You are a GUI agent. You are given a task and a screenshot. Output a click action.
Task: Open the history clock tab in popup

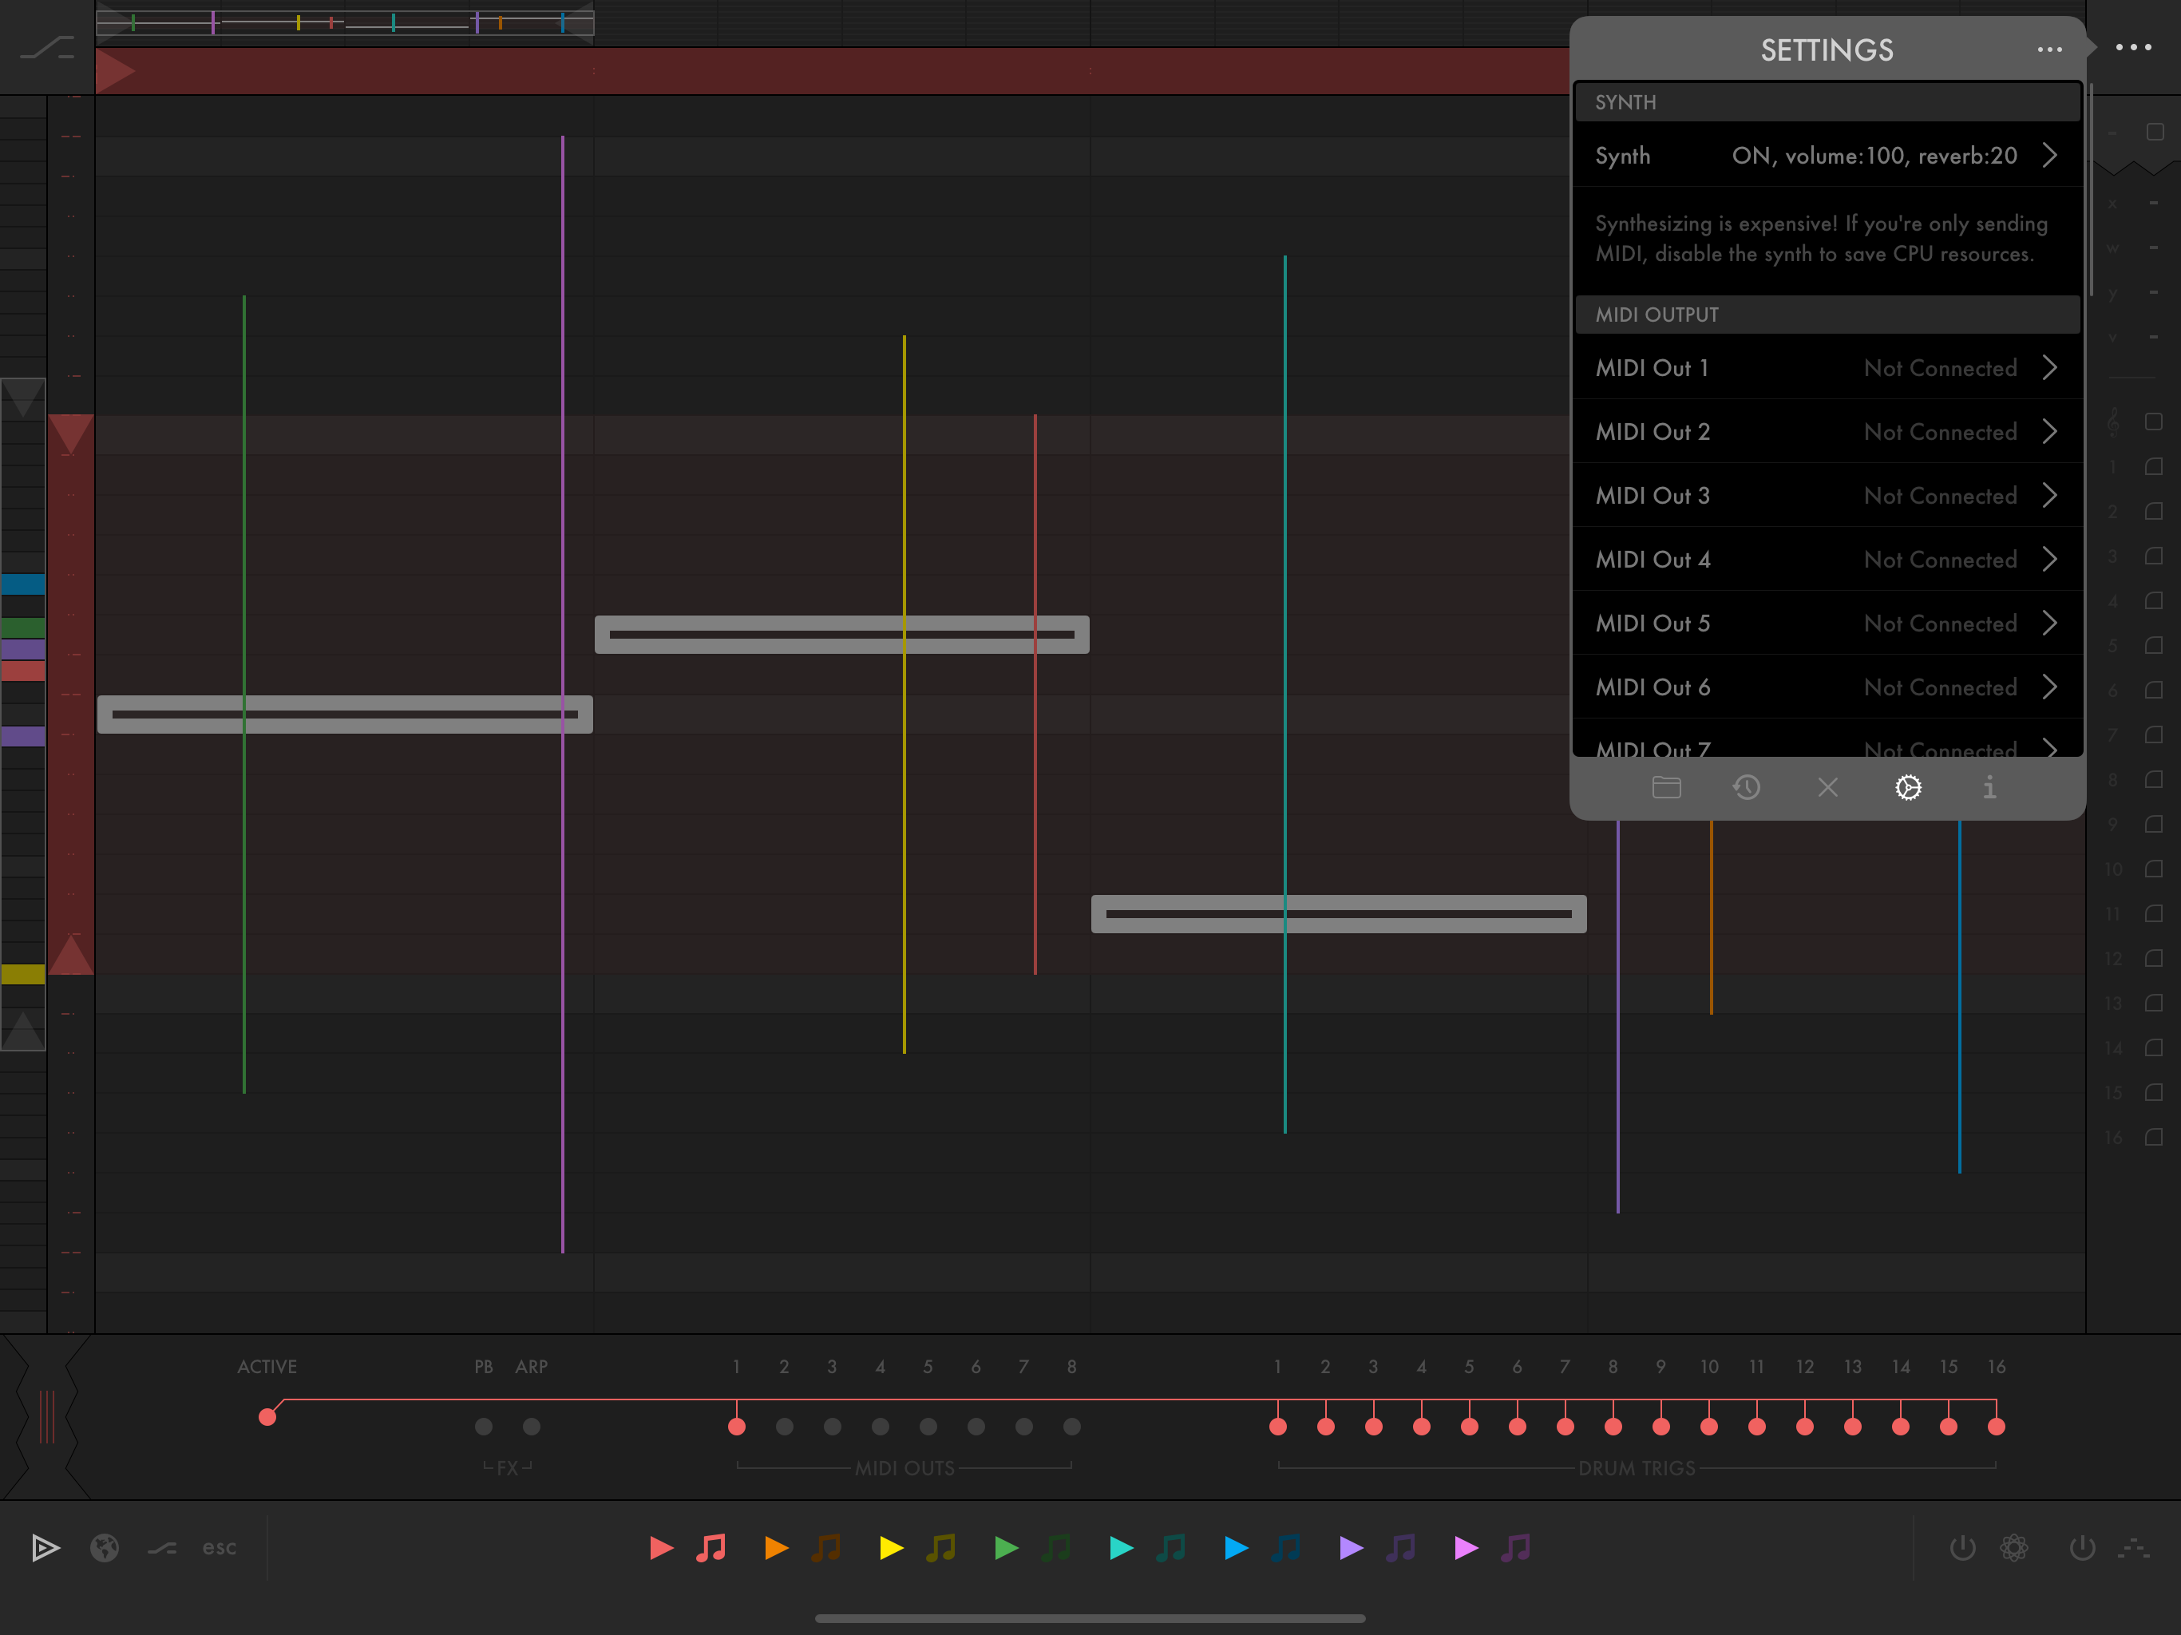(1746, 787)
